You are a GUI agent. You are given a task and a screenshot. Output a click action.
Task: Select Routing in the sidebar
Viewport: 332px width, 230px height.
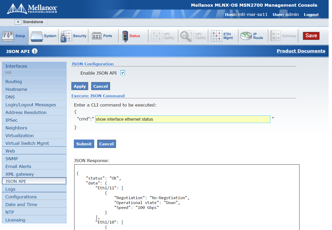tap(34, 82)
